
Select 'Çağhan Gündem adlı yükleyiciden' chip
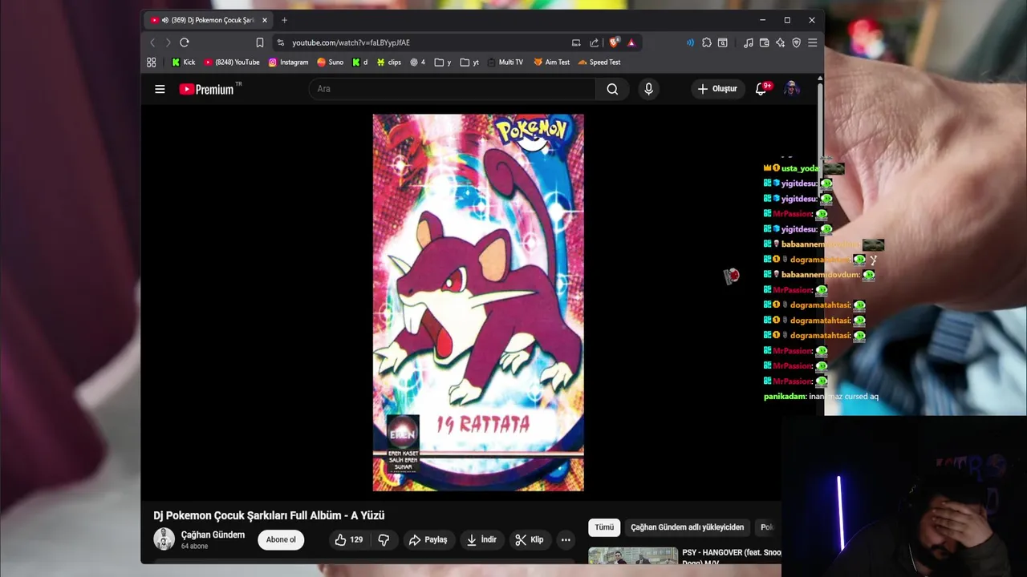pos(687,527)
